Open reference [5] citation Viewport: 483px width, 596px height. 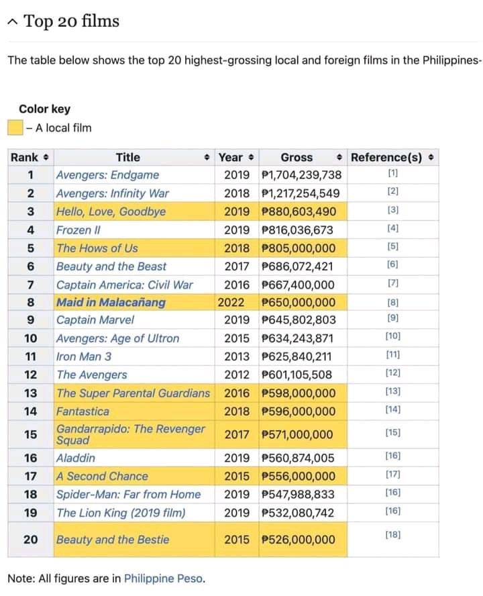pyautogui.click(x=393, y=246)
